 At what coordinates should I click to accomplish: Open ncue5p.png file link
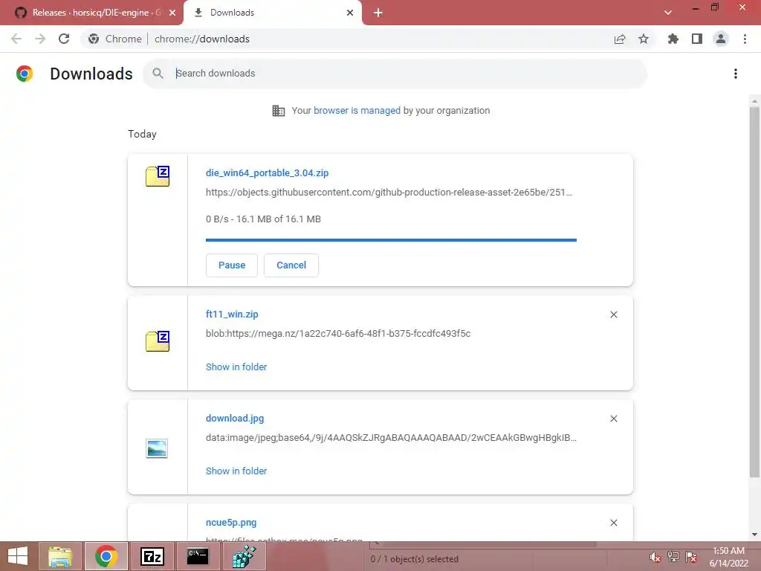point(231,523)
